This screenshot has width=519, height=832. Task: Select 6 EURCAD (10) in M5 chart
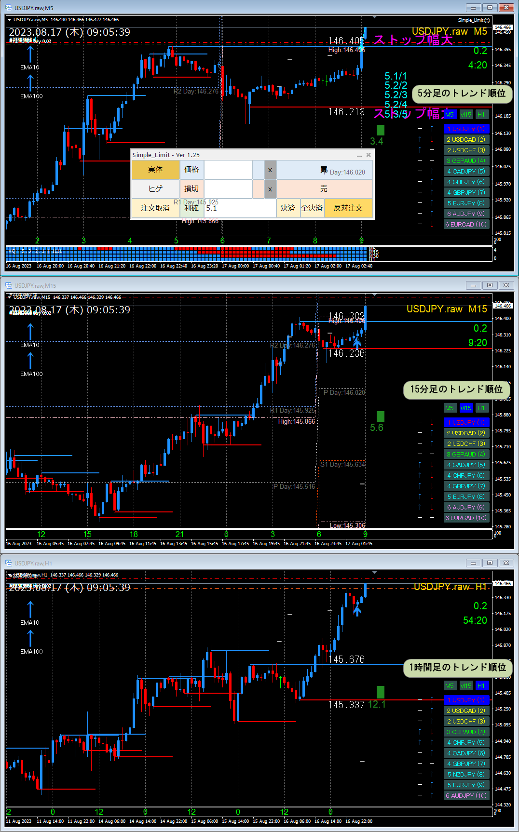(x=466, y=225)
